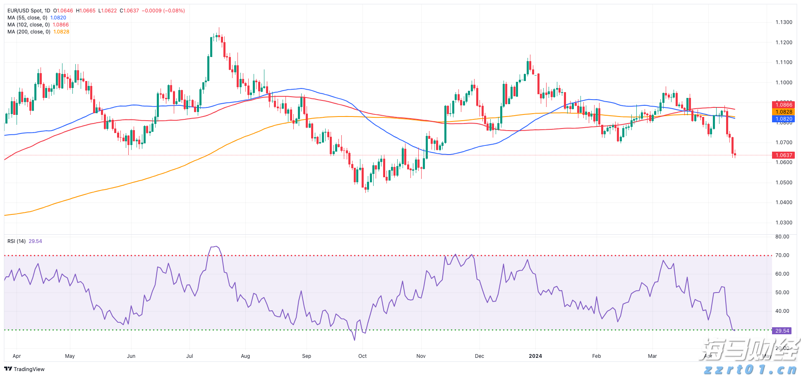
Task: Click the 1.1300 price axis label
Action: click(x=784, y=22)
